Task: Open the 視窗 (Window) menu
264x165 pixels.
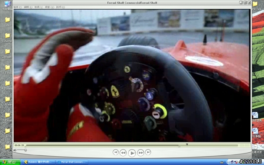Action: [x=49, y=7]
